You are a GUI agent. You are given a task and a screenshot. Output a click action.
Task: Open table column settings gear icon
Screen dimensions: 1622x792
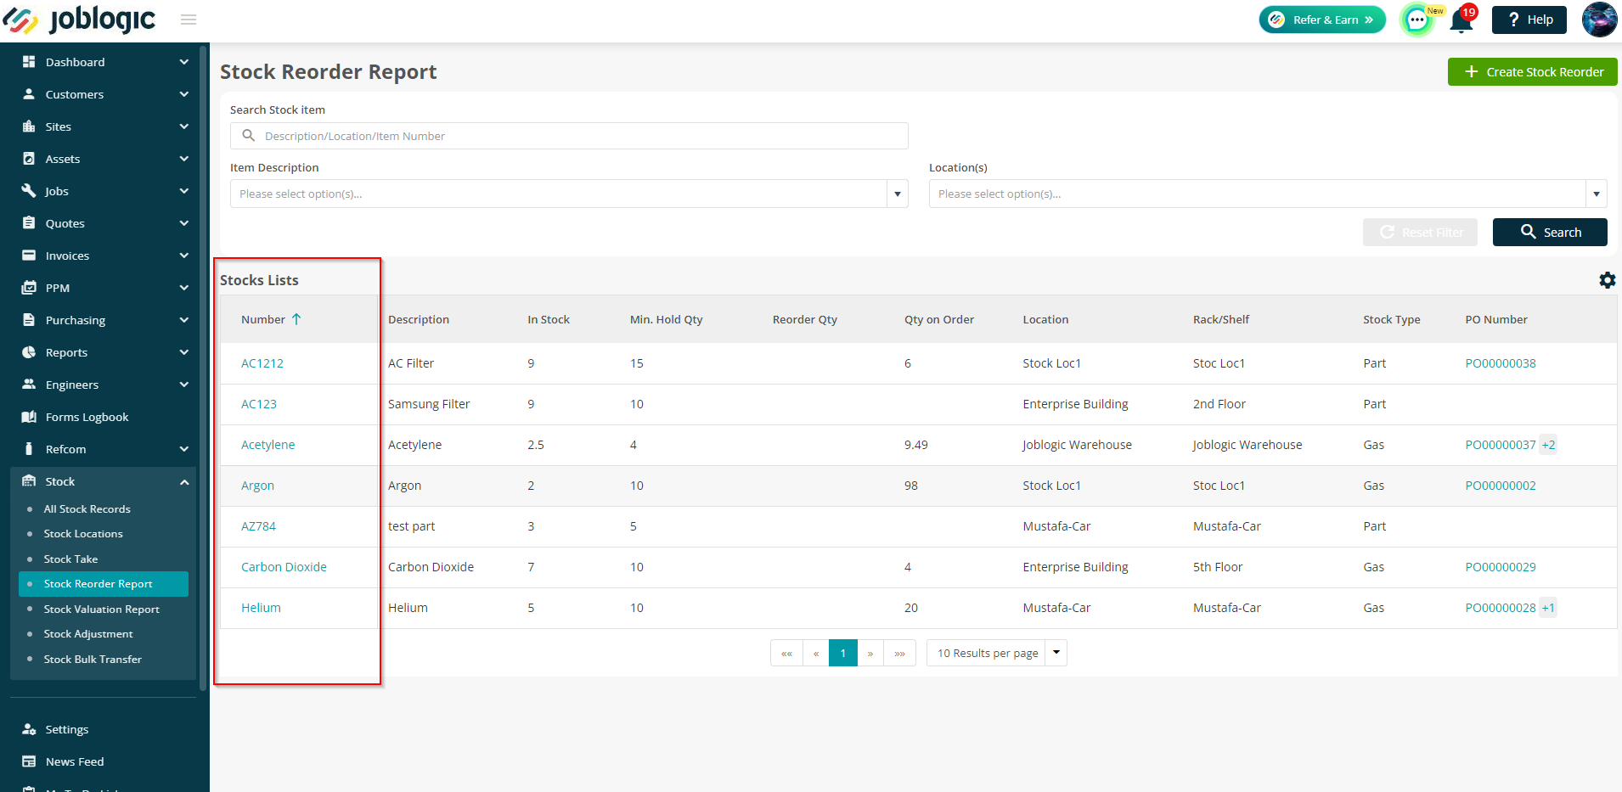(x=1607, y=280)
